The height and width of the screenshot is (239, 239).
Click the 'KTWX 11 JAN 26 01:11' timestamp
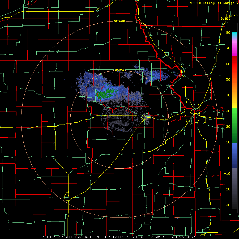pyautogui.click(x=174, y=237)
